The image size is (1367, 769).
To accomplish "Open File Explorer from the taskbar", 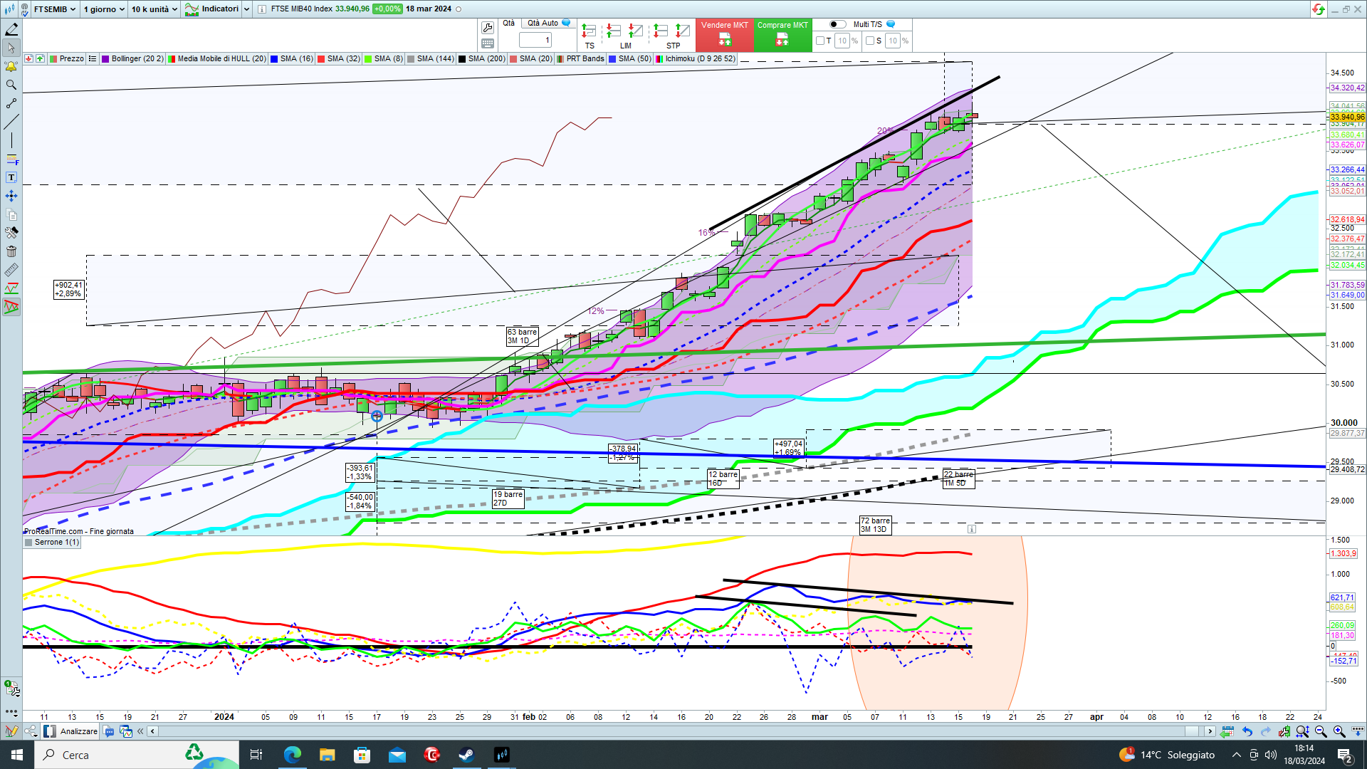I will click(327, 755).
